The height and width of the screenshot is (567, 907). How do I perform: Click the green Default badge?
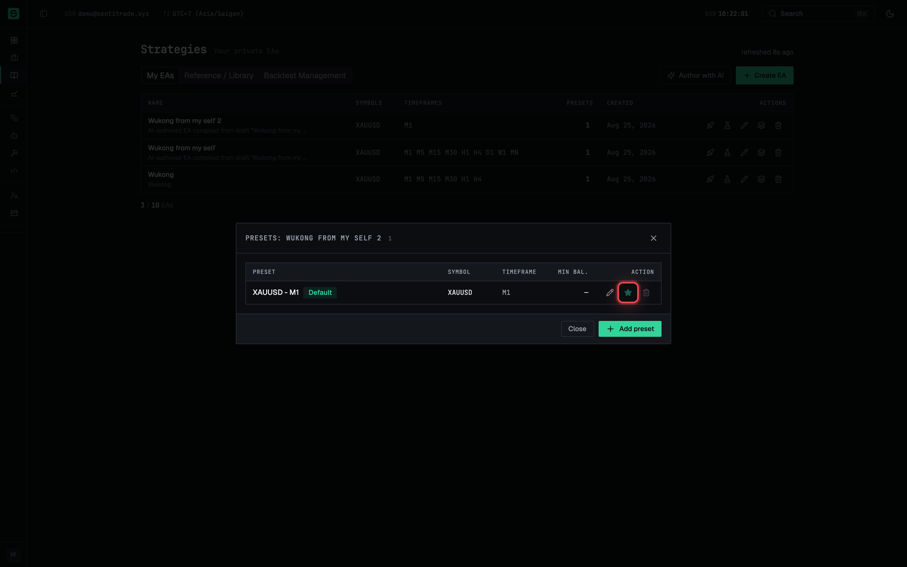(320, 293)
